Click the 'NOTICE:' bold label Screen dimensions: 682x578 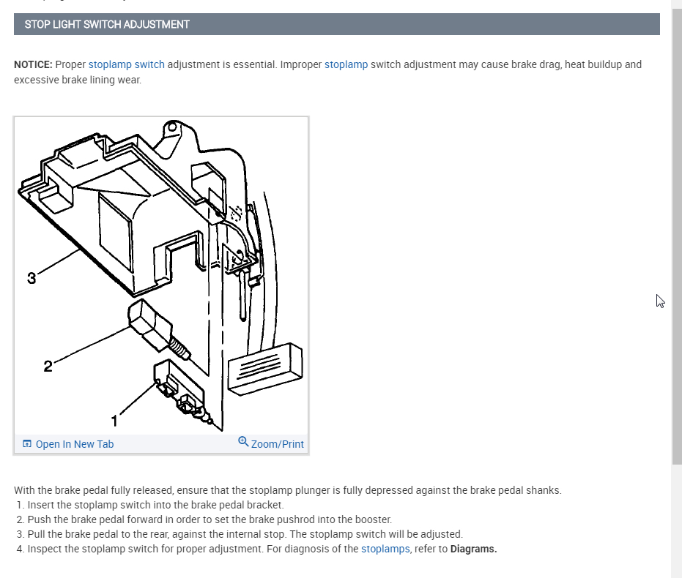(x=33, y=64)
